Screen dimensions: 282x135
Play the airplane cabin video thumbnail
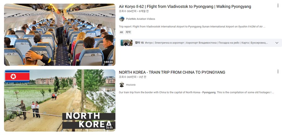click(60, 35)
